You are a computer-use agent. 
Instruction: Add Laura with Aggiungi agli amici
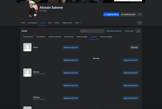[71, 47]
